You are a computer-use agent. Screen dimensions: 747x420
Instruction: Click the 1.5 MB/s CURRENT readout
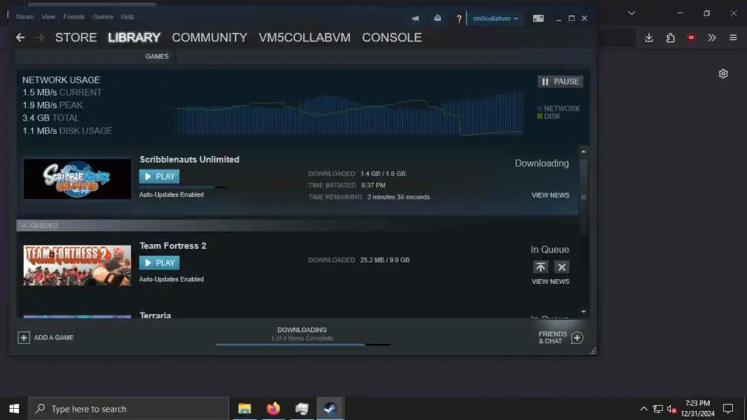(62, 92)
